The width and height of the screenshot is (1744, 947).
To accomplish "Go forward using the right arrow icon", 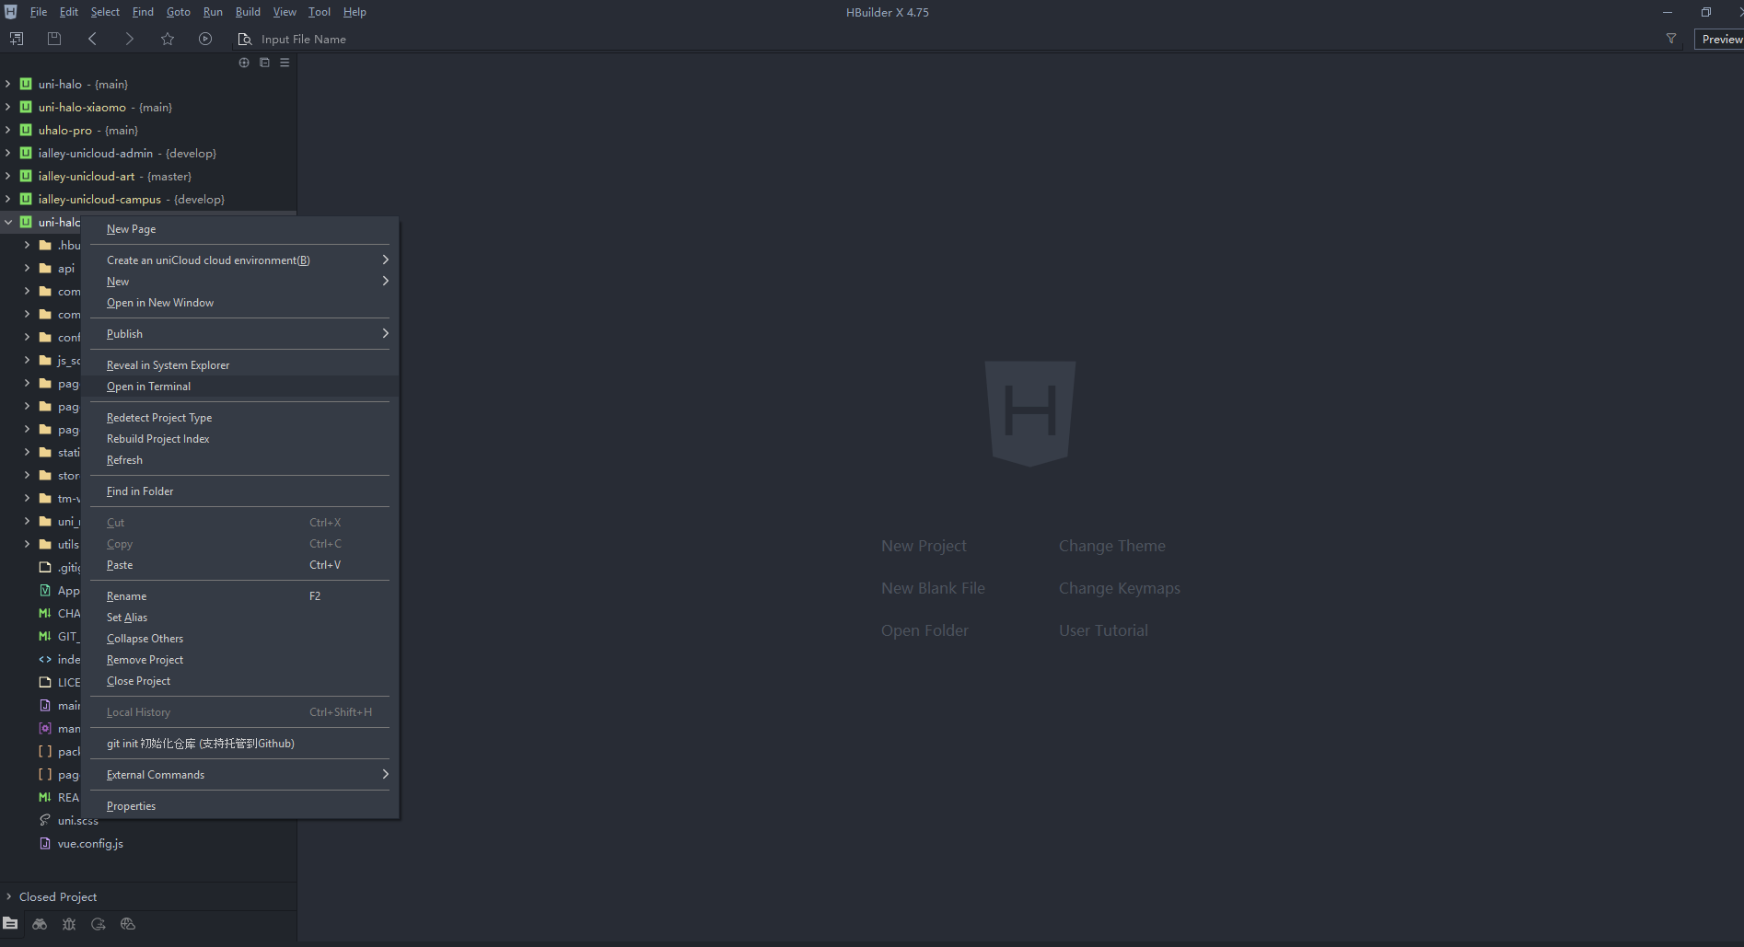I will pyautogui.click(x=130, y=39).
